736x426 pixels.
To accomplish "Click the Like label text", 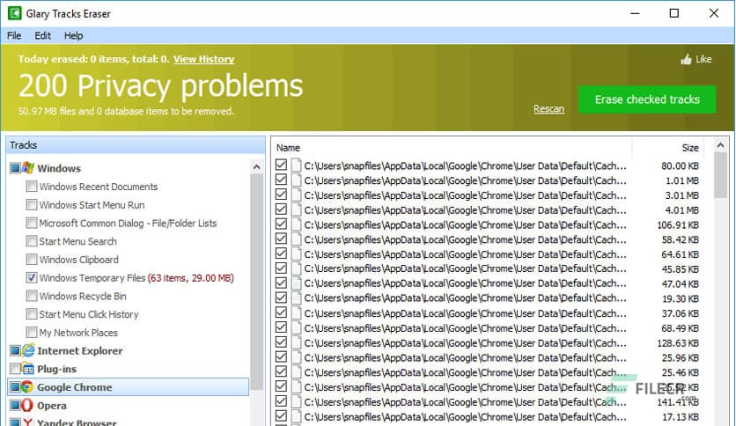I will click(703, 59).
